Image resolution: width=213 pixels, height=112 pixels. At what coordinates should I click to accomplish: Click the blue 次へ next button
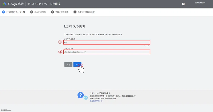tap(77, 65)
